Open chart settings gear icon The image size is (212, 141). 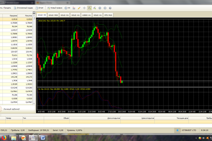[x=110, y=8]
